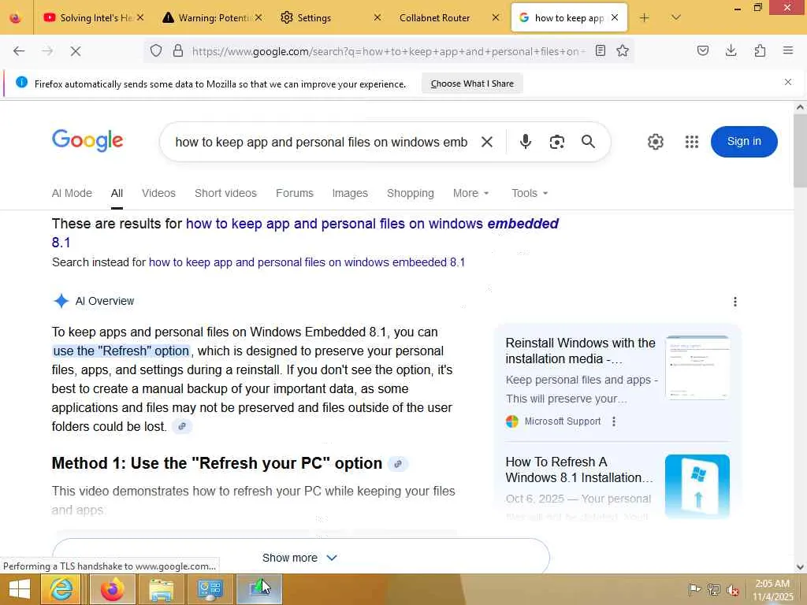Click the Sign in button
807x605 pixels.
pyautogui.click(x=744, y=142)
